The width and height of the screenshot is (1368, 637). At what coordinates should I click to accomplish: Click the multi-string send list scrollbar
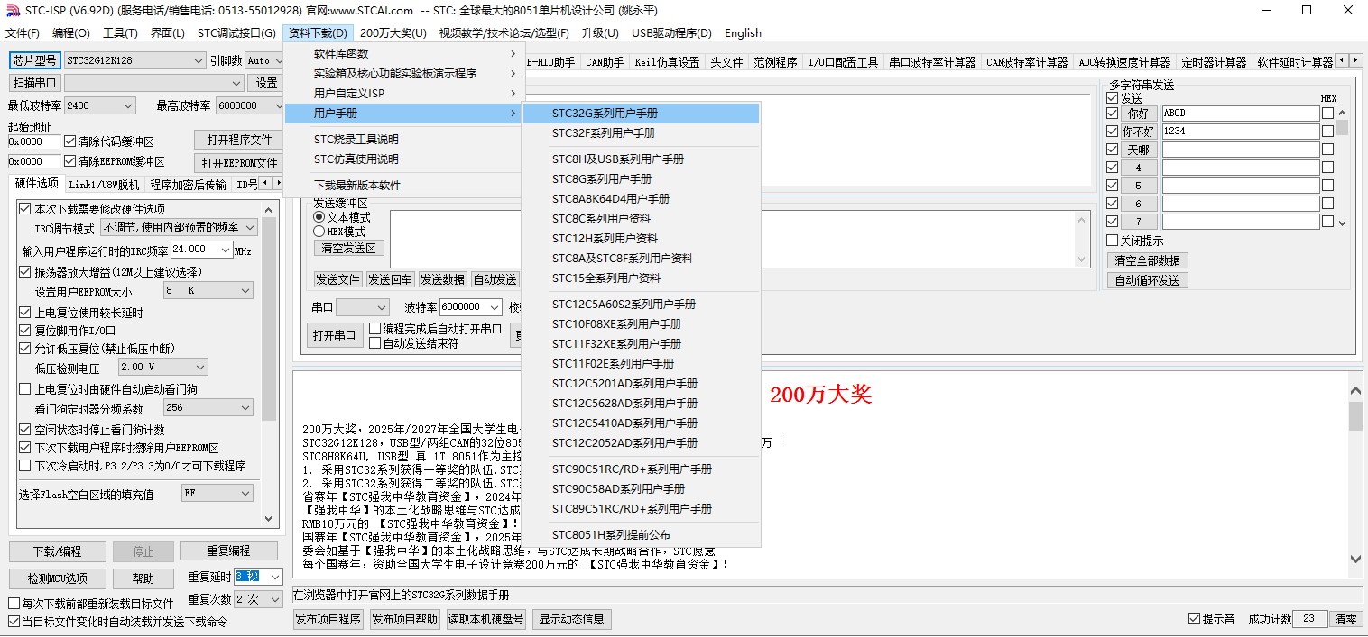(x=1342, y=166)
